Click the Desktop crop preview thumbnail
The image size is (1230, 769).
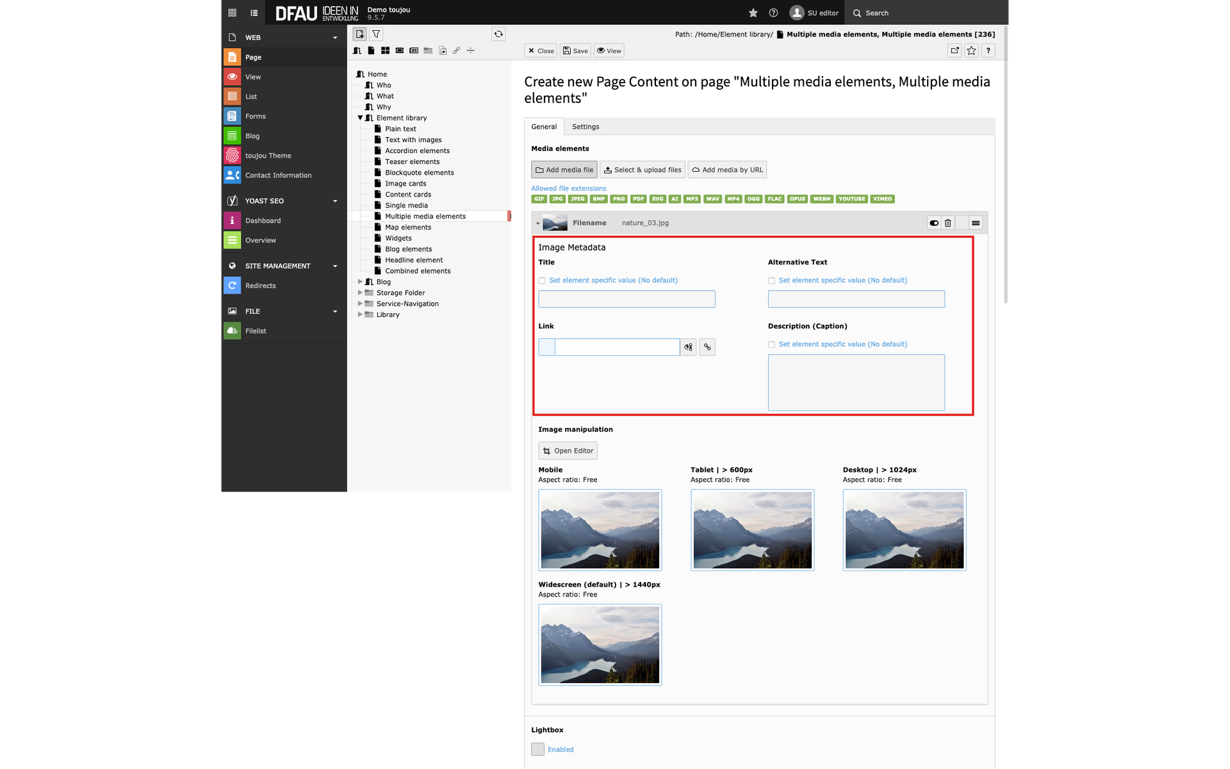point(904,530)
